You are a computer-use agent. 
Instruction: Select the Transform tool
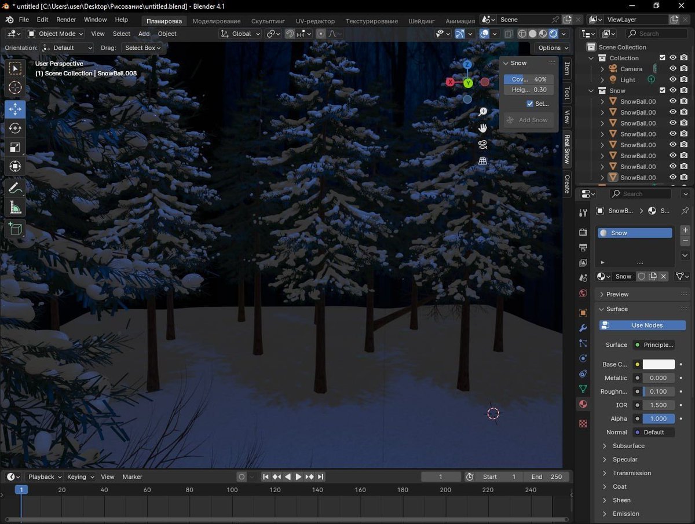click(x=15, y=167)
